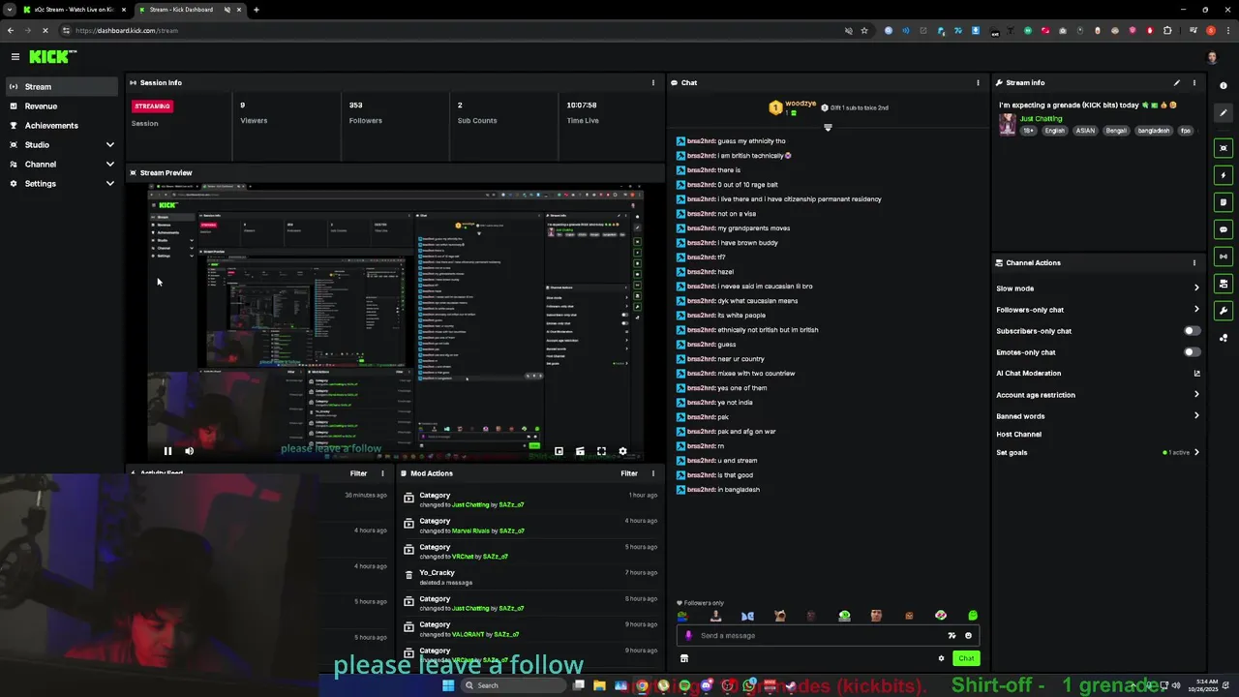The width and height of the screenshot is (1239, 697).
Task: Click the info icon in right toolbar
Action: coord(1224,86)
